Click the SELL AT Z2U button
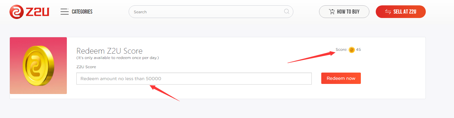Image resolution: width=454 pixels, height=118 pixels. (x=400, y=12)
